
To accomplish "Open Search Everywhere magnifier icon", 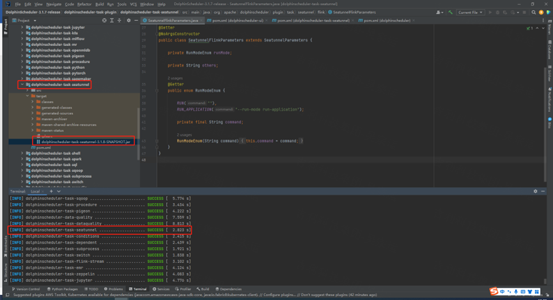I will 533,12.
